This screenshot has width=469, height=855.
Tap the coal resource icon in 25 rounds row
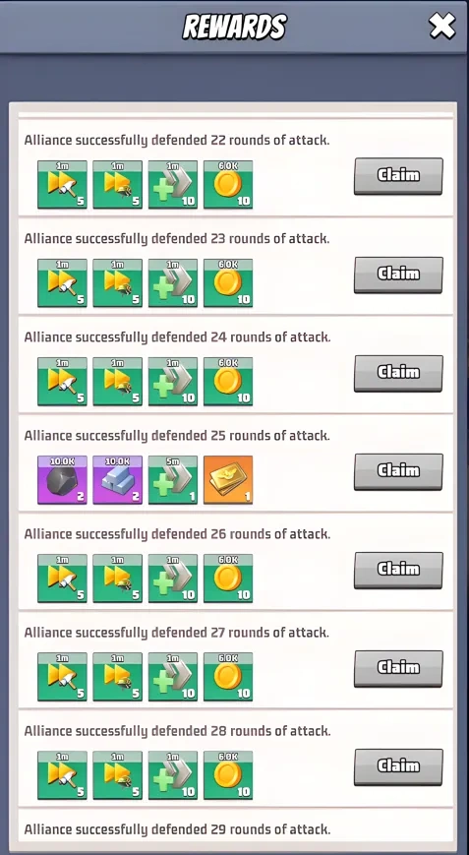coord(62,480)
